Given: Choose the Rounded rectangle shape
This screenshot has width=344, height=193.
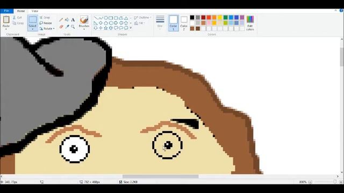Looking at the screenshot, I should click(x=116, y=18).
